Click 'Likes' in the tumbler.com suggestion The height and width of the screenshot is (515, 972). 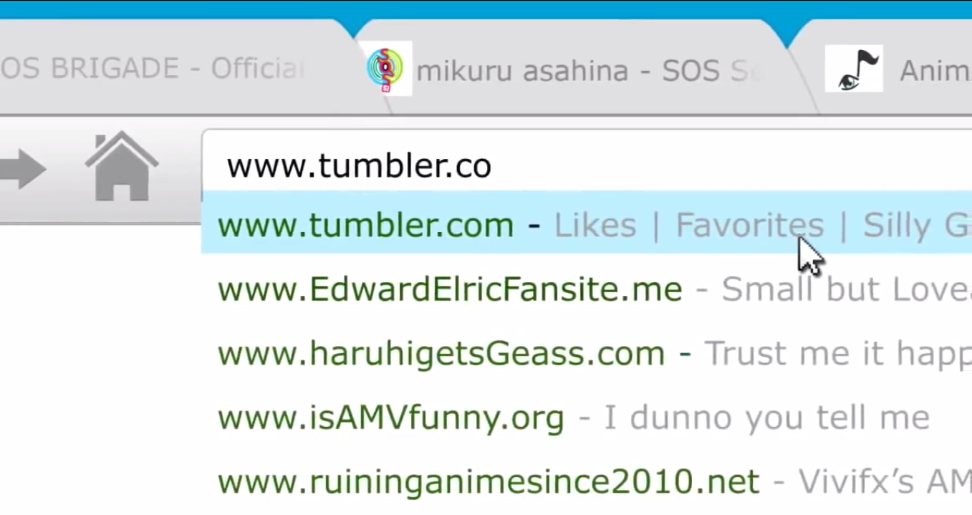pyautogui.click(x=595, y=226)
